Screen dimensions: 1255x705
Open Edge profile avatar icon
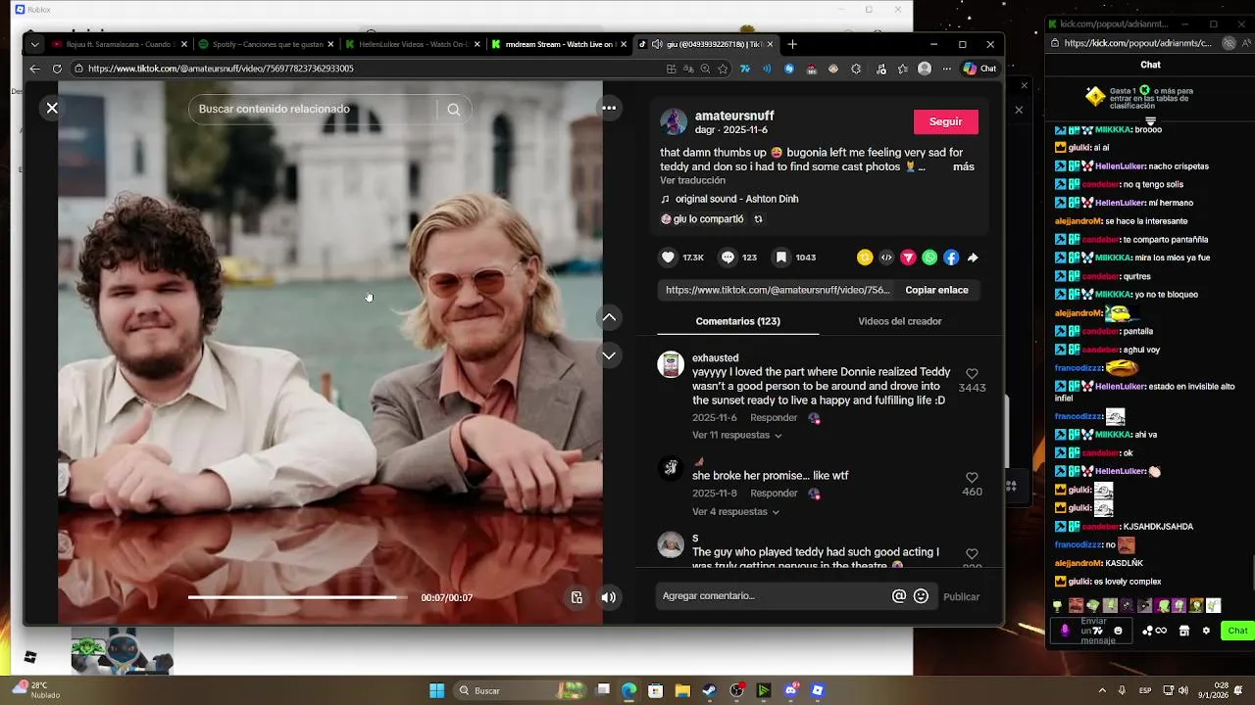[x=925, y=69]
